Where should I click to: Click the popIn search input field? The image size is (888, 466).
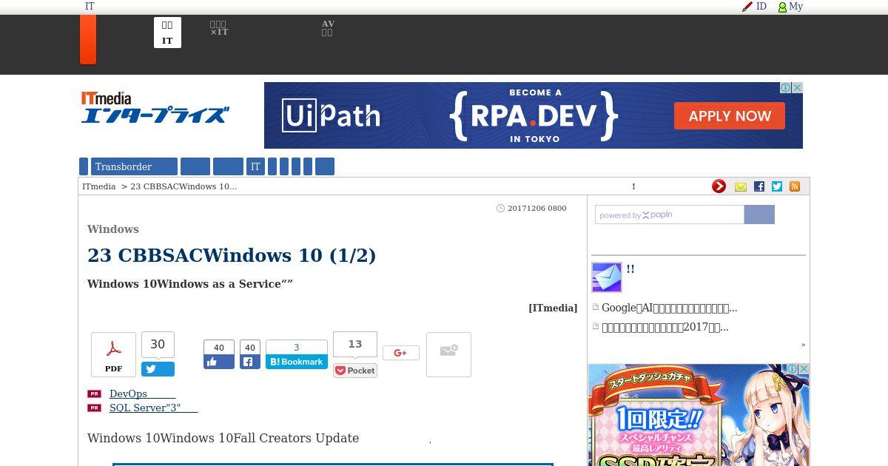670,215
